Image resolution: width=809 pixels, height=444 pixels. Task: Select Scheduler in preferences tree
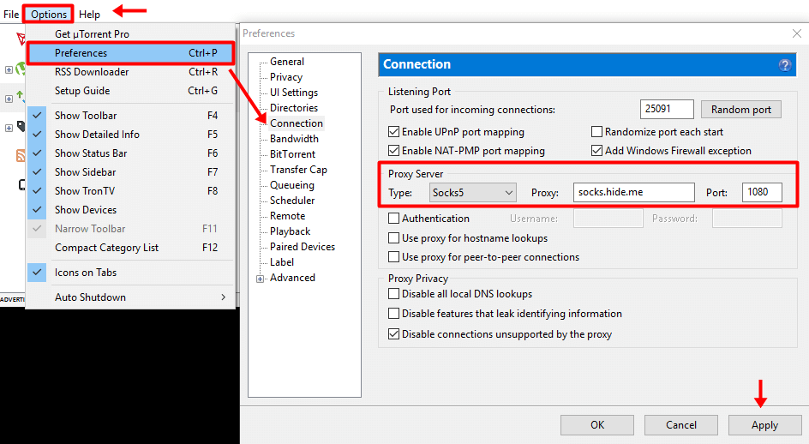pos(292,201)
